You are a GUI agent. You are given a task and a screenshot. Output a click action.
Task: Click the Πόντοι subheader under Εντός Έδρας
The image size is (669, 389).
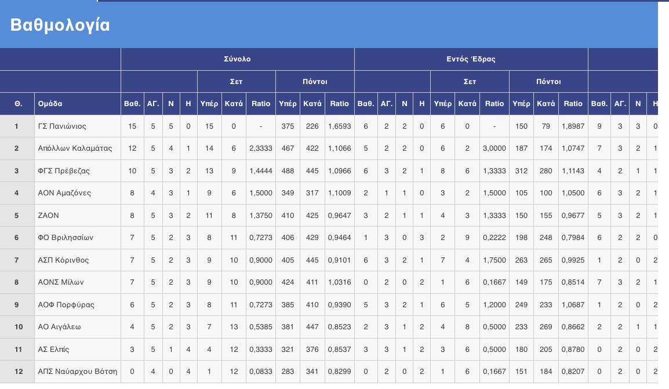[x=548, y=82]
